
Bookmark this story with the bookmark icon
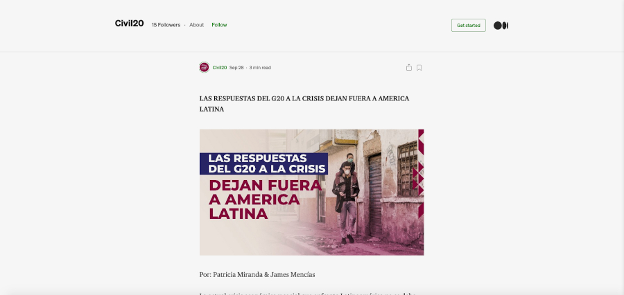pos(419,67)
